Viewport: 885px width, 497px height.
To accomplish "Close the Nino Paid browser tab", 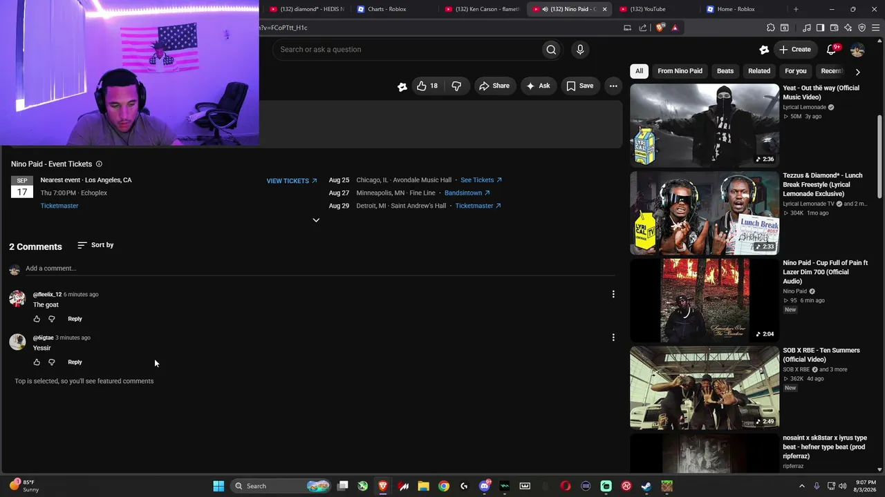I will coord(604,9).
